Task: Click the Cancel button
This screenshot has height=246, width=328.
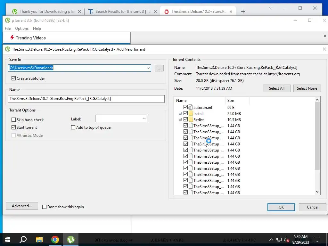Action: point(312,207)
